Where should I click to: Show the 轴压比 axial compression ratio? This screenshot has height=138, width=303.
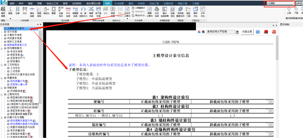46,11
